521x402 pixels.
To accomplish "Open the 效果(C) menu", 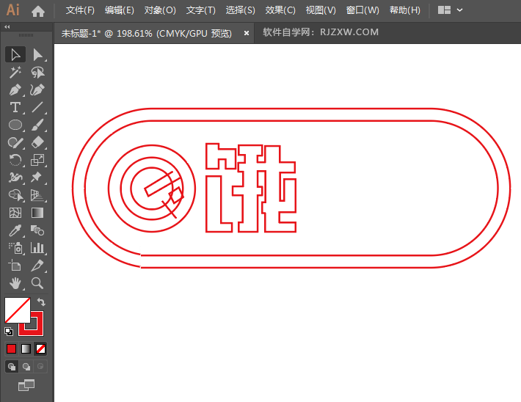I will click(280, 10).
